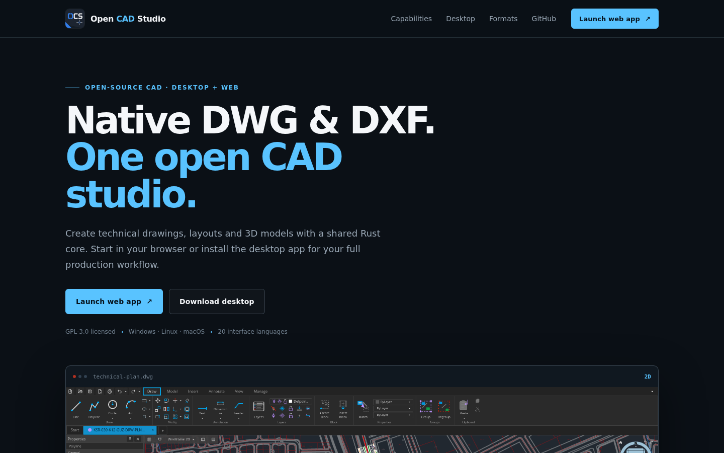The height and width of the screenshot is (453, 724).
Task: Add a new document tab
Action: [163, 430]
